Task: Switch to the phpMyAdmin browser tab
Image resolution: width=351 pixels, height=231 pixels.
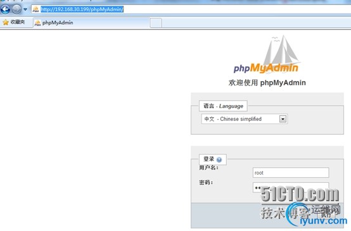Action: pos(91,23)
